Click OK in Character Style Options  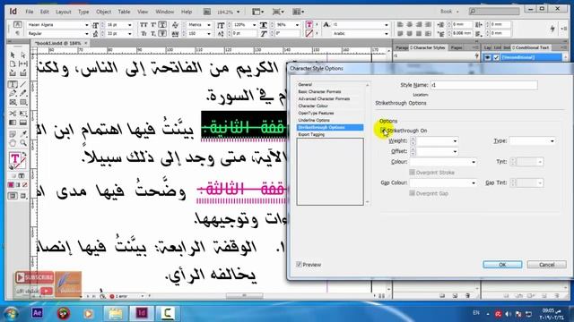(502, 265)
